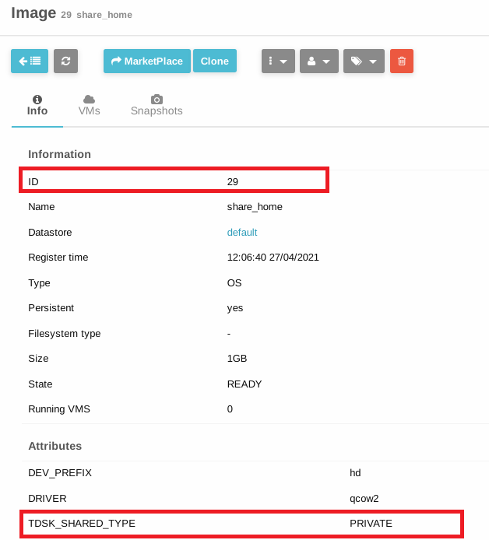Click the ID value 29
Screen dimensions: 489x540
coord(233,181)
